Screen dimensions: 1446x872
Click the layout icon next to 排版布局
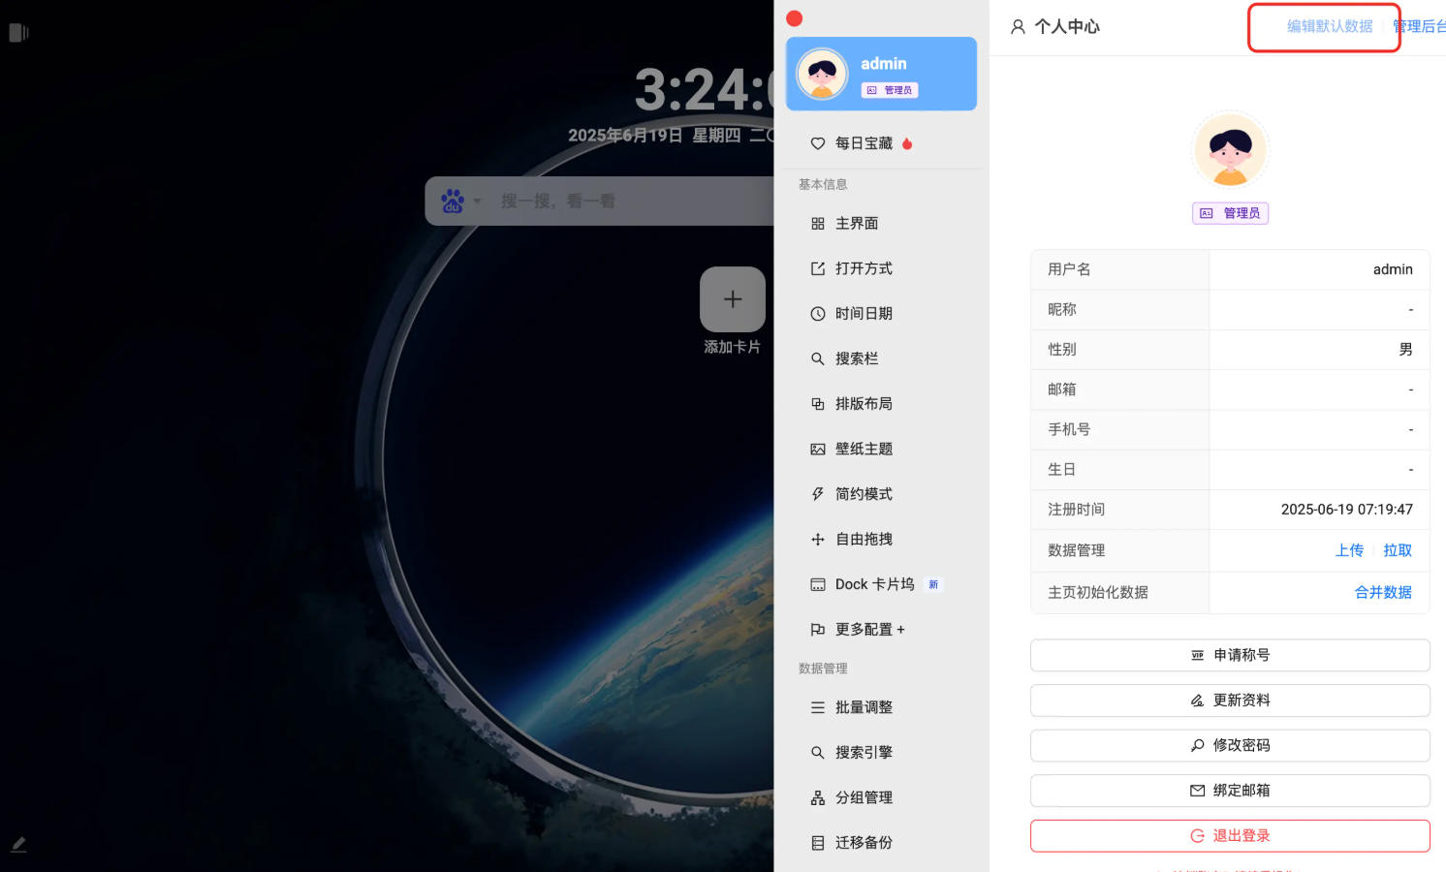pyautogui.click(x=818, y=404)
